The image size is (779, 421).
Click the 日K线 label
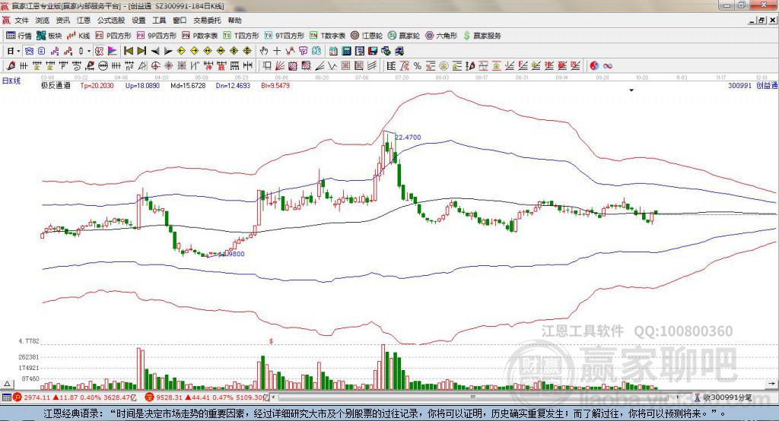11,81
